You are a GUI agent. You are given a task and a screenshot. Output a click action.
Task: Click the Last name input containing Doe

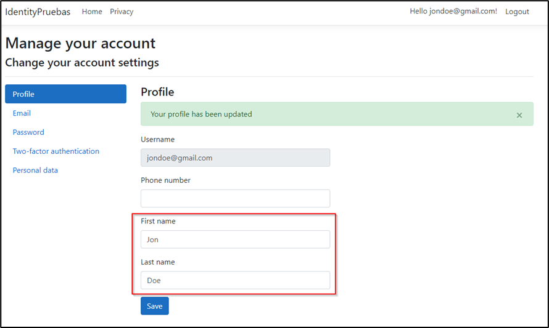(235, 280)
